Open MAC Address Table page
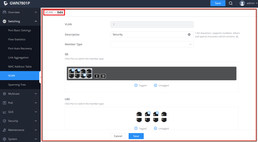This screenshot has height=142, width=258. click(20, 66)
